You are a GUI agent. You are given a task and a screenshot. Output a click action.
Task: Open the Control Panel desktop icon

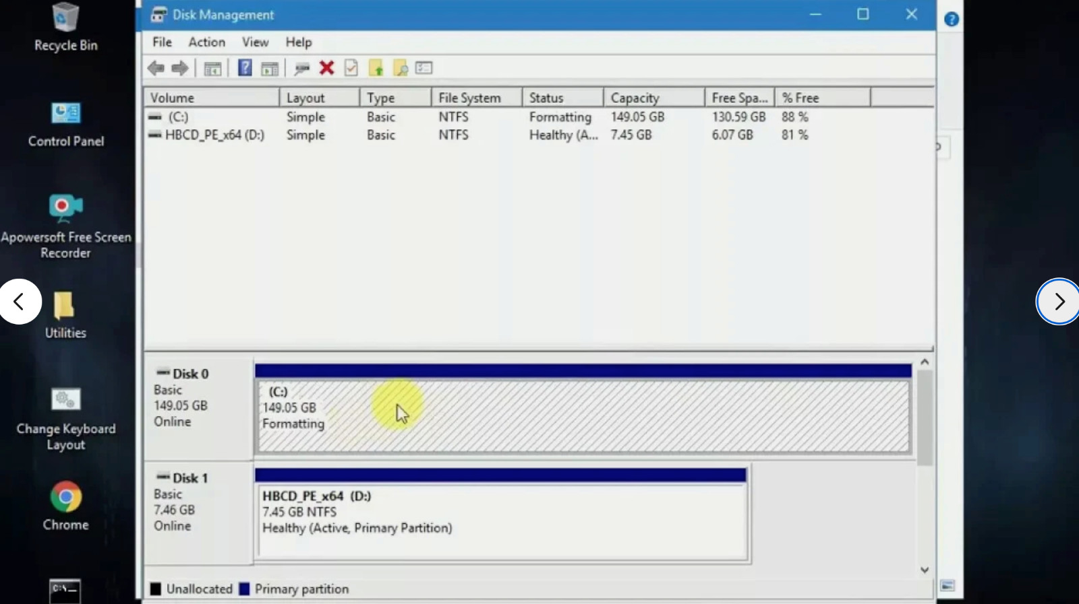[66, 124]
